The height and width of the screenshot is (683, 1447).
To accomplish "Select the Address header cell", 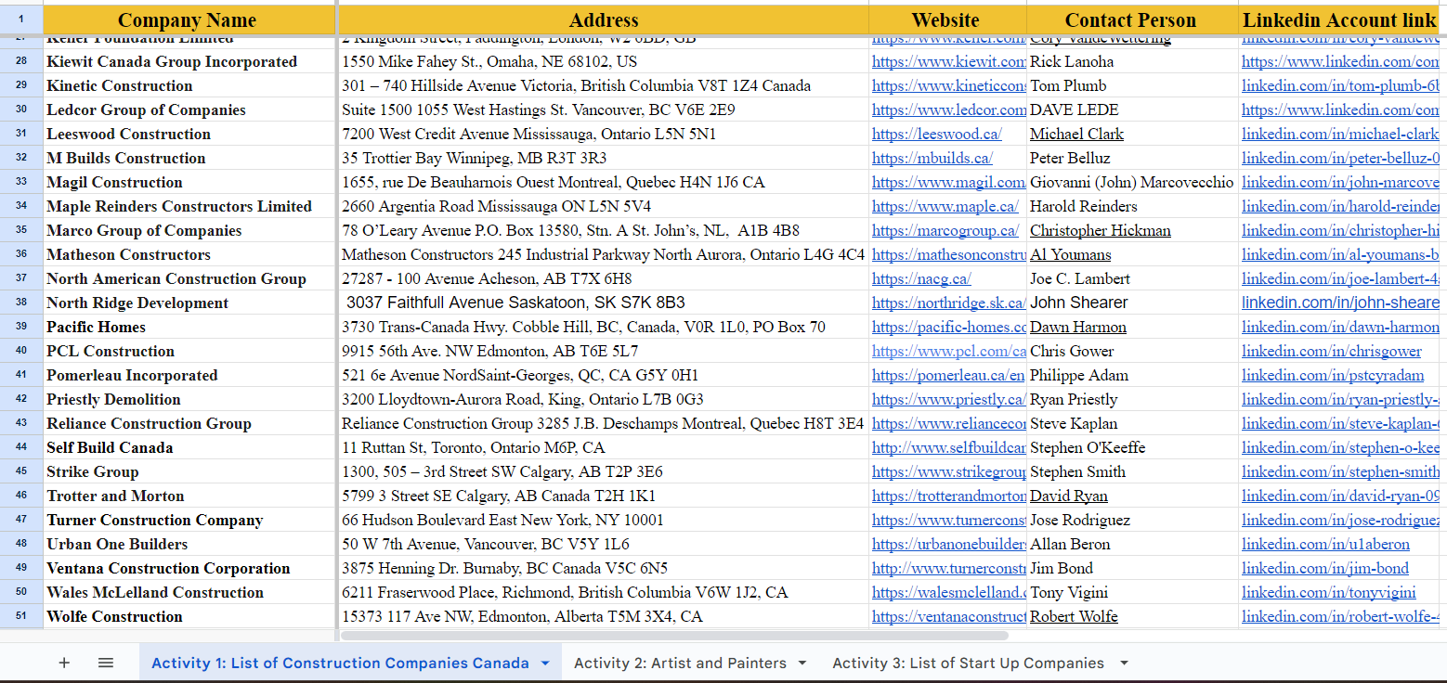I will pos(604,20).
